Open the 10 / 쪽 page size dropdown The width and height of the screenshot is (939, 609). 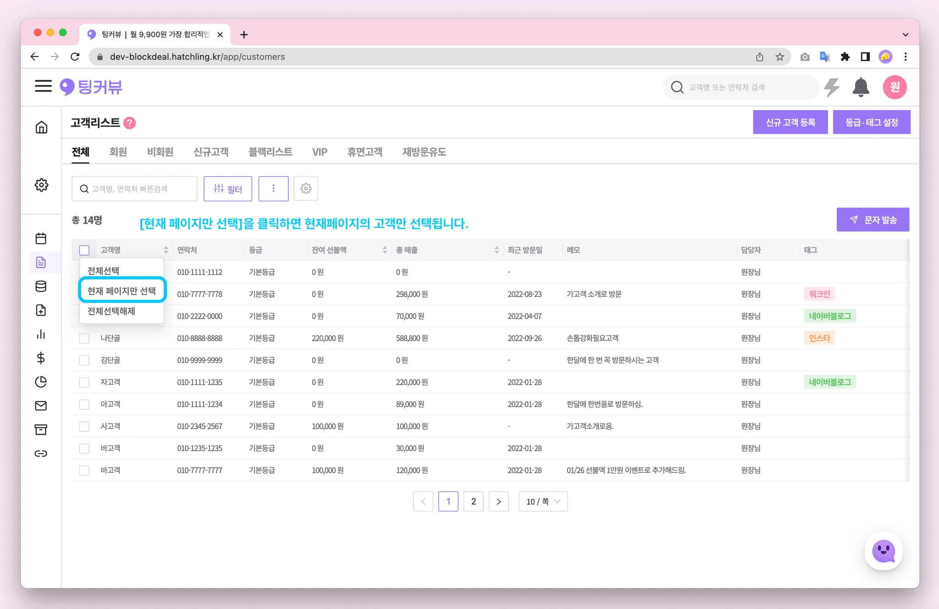[x=543, y=501]
